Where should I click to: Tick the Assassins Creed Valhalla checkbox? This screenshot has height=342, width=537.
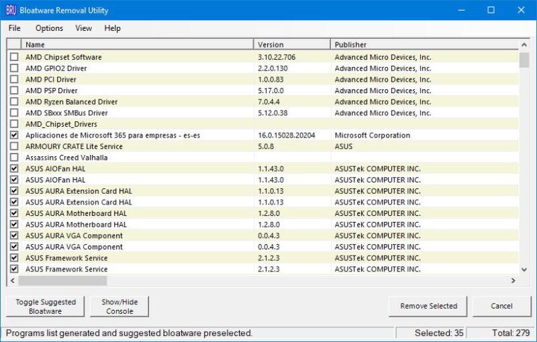point(14,158)
